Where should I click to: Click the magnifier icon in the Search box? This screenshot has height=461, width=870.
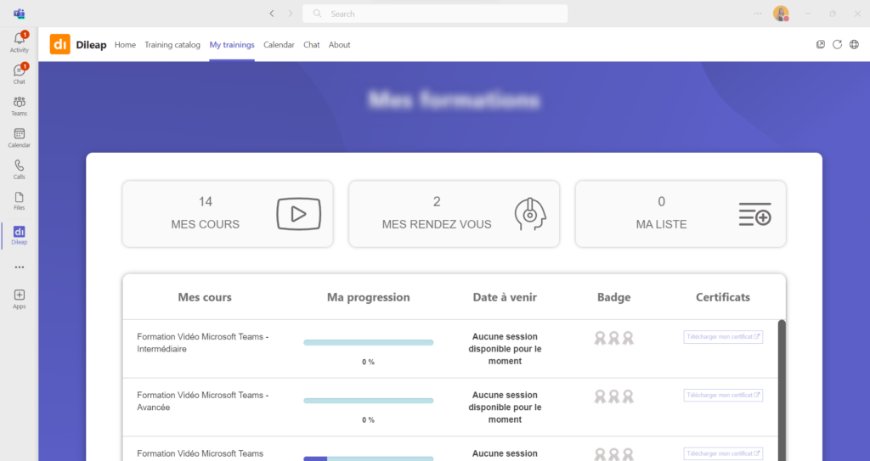(317, 14)
